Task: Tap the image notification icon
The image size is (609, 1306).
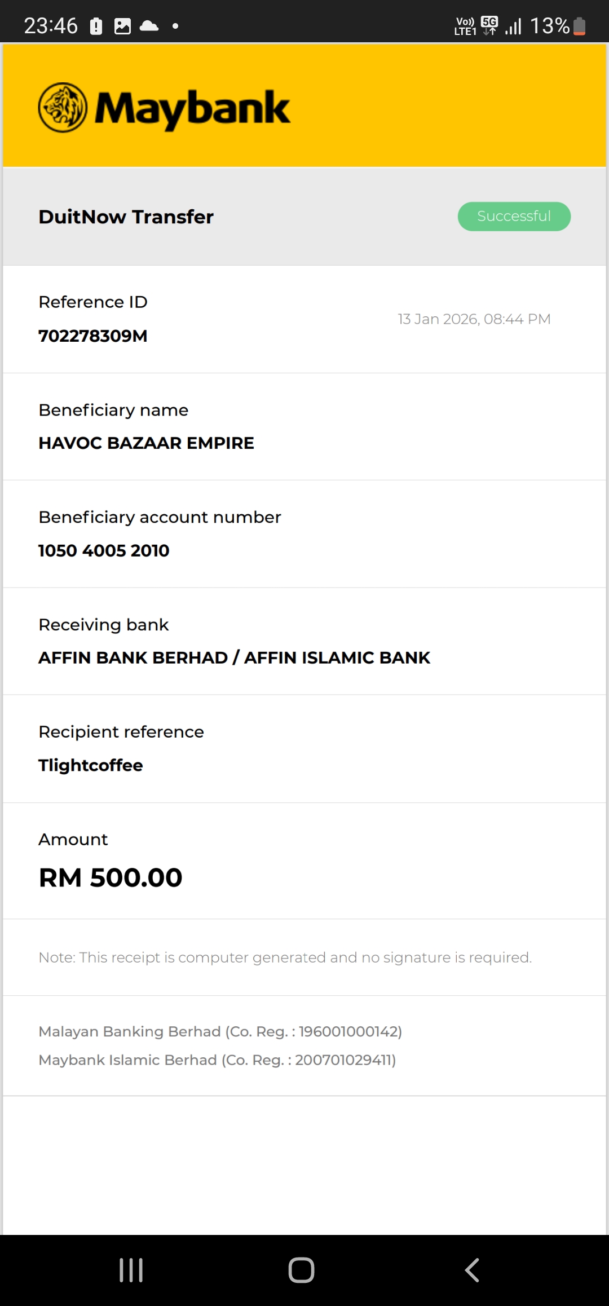Action: tap(122, 26)
